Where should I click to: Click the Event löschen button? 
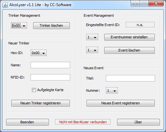coord(129,50)
